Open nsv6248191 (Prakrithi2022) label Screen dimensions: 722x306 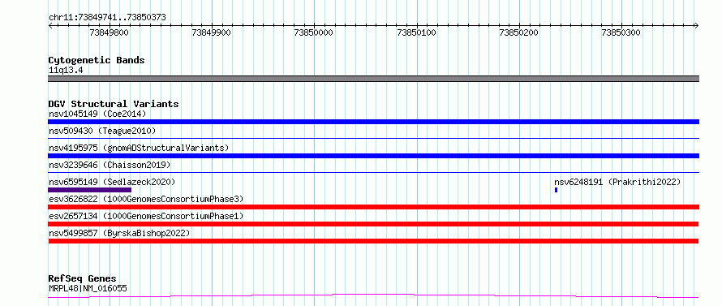click(617, 182)
